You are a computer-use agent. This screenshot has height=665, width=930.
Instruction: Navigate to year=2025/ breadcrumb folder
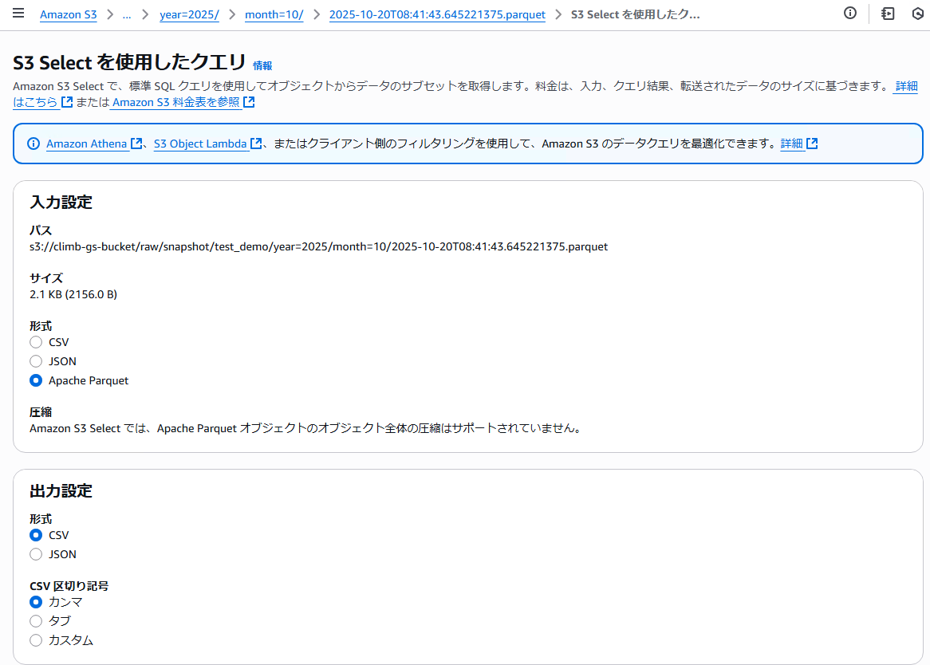pyautogui.click(x=189, y=15)
